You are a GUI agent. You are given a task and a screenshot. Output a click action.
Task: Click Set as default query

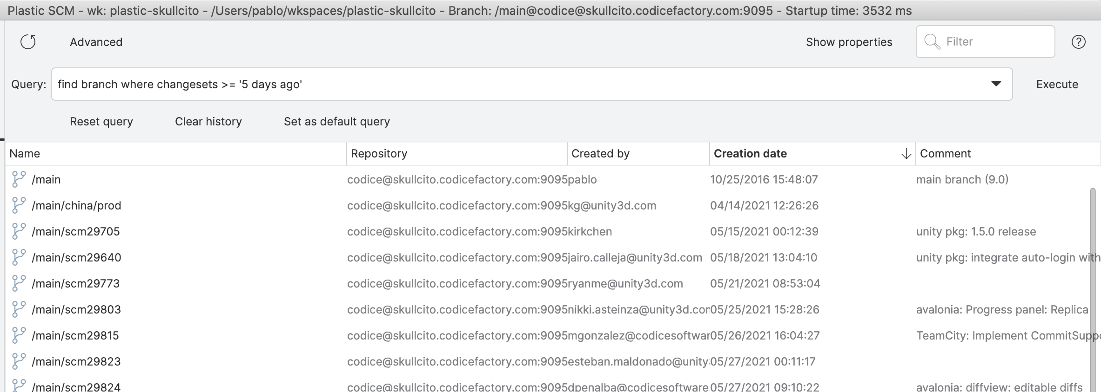pos(337,122)
